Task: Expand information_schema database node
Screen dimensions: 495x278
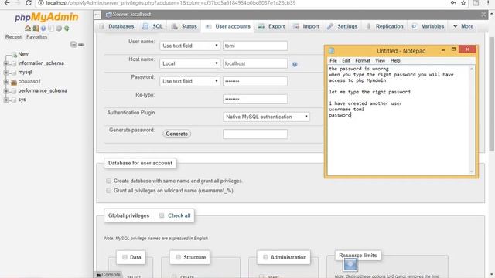Action: pos(6,63)
